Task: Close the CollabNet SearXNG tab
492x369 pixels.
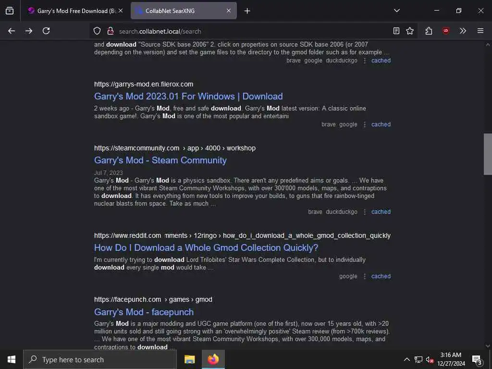Action: coord(229,11)
